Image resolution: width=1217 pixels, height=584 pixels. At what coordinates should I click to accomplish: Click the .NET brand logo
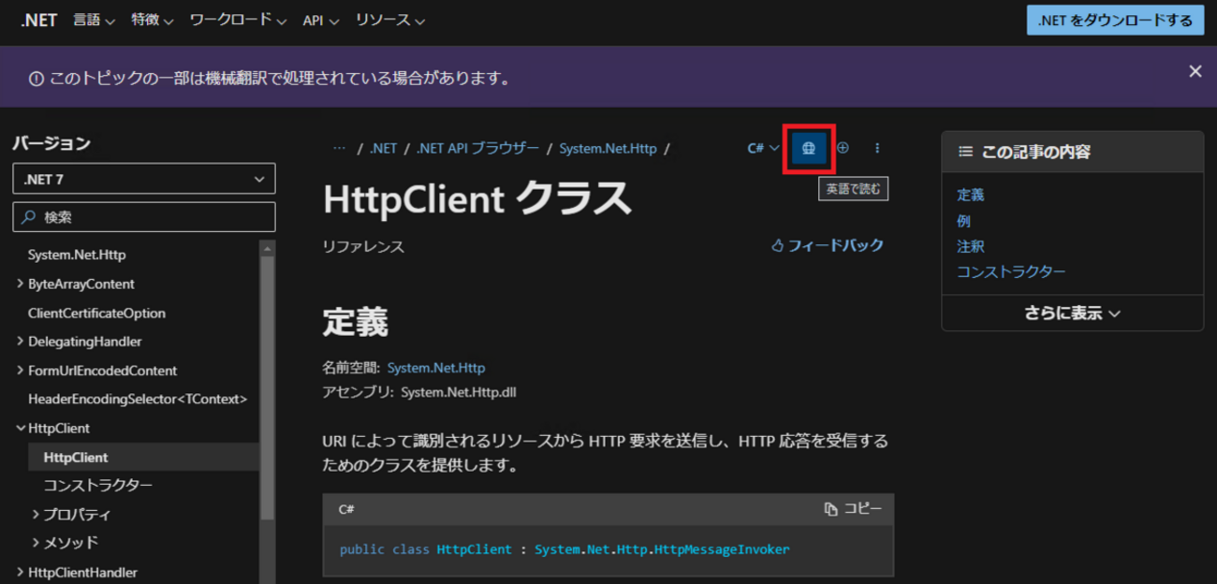(x=39, y=21)
